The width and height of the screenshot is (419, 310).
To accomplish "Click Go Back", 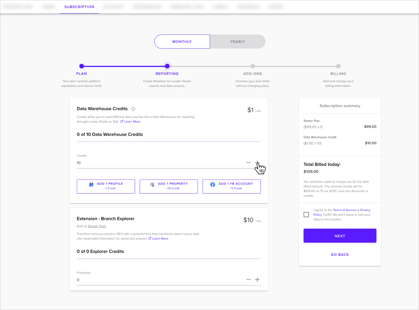I will [340, 254].
